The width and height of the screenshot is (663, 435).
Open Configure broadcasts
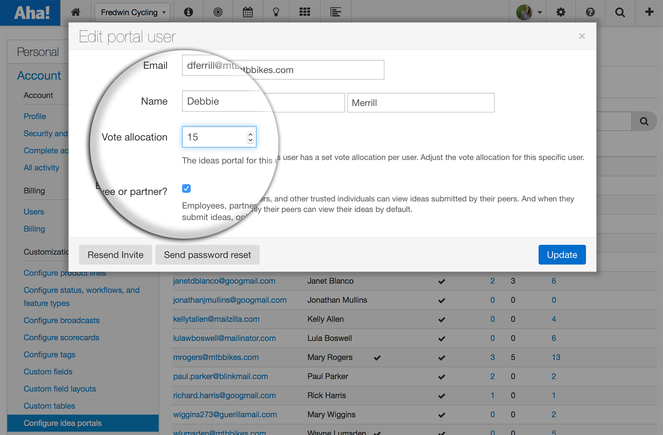[x=62, y=320]
